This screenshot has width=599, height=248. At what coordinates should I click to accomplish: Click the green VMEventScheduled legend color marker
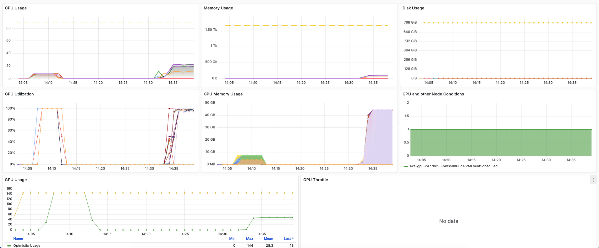(406, 166)
